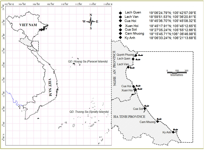Click the dashed study-area box on overview map
This screenshot has height=150, width=204.
tap(35, 46)
